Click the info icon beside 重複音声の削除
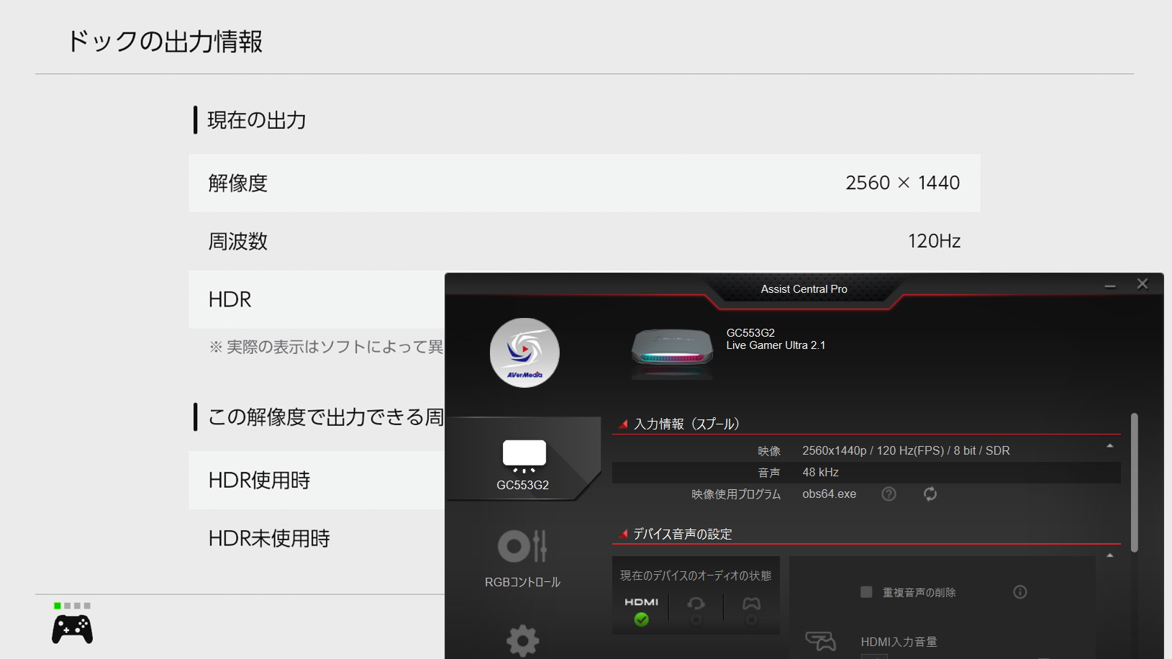 [x=1019, y=592]
